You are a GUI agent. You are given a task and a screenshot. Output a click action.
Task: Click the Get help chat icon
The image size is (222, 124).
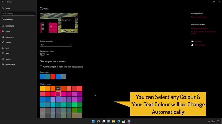tap(193, 41)
